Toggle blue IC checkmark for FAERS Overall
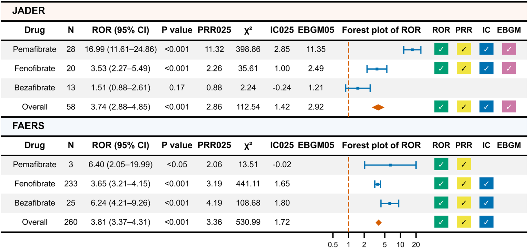528x248 pixels. 486,222
